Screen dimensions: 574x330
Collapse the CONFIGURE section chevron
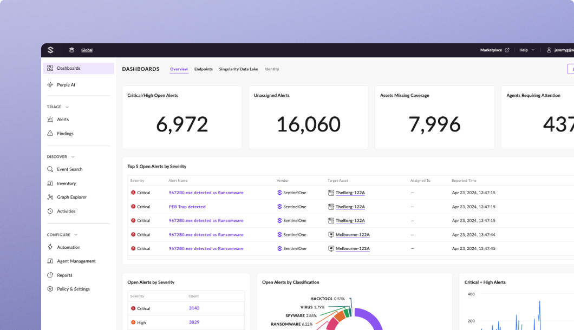pyautogui.click(x=76, y=235)
